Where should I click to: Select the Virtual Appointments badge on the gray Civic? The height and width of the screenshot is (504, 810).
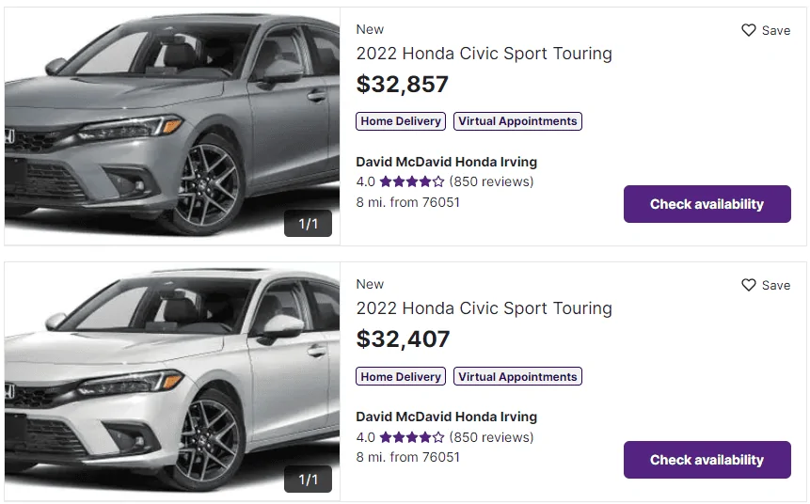pyautogui.click(x=517, y=121)
